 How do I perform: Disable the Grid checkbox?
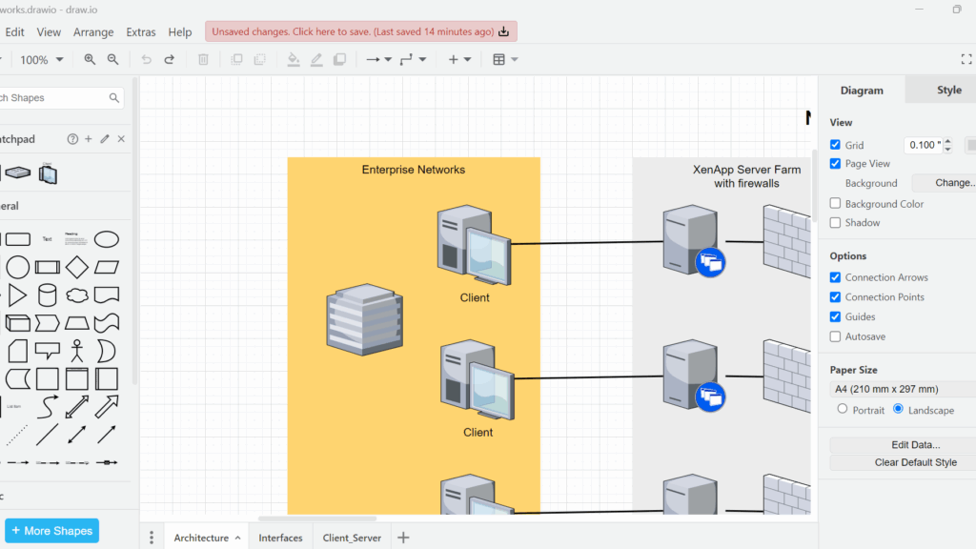click(x=836, y=145)
